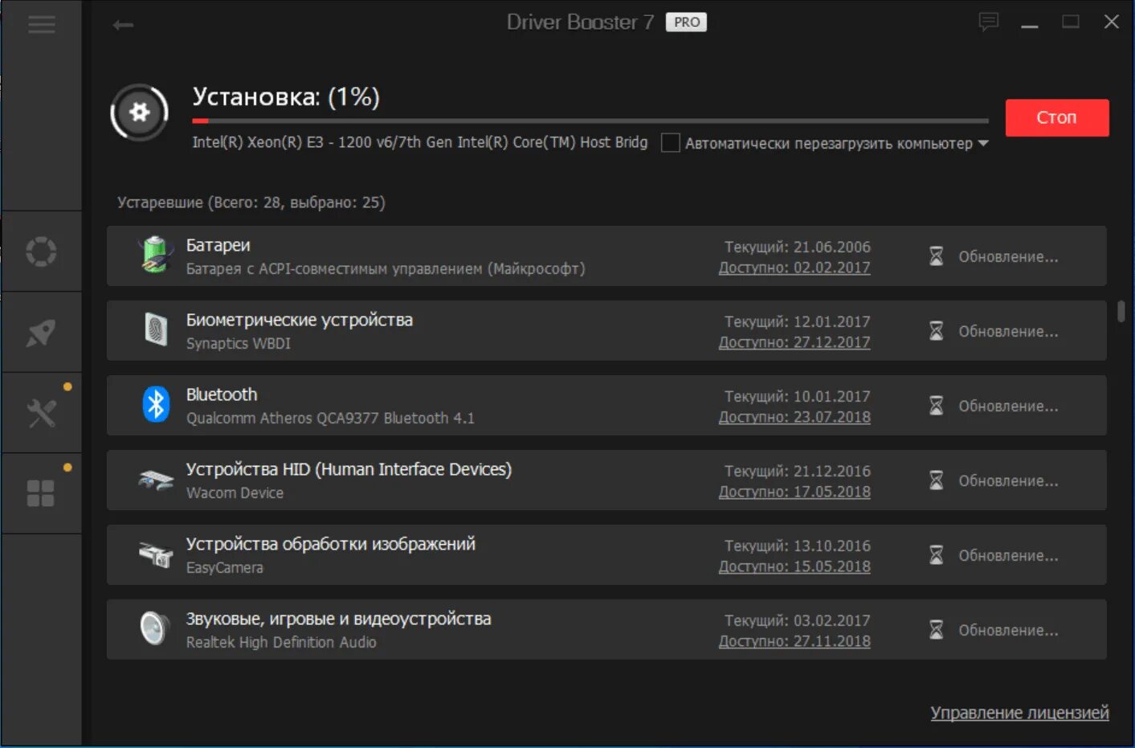
Task: Select Биометрические устройства row title
Action: pyautogui.click(x=300, y=320)
